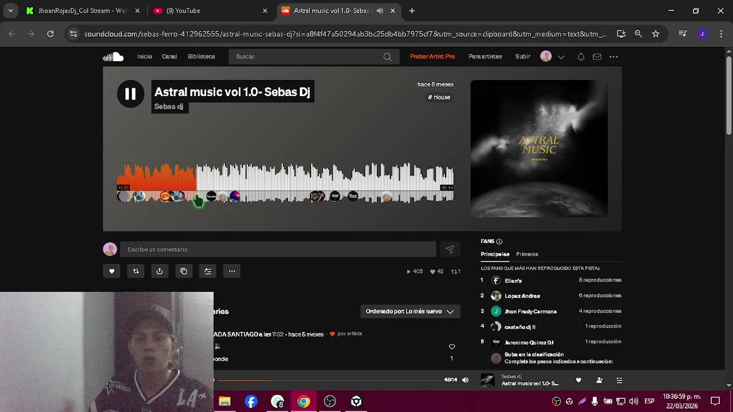Mute the SoundCloud tab audio icon
Screen dimensions: 733x412
pos(380,10)
